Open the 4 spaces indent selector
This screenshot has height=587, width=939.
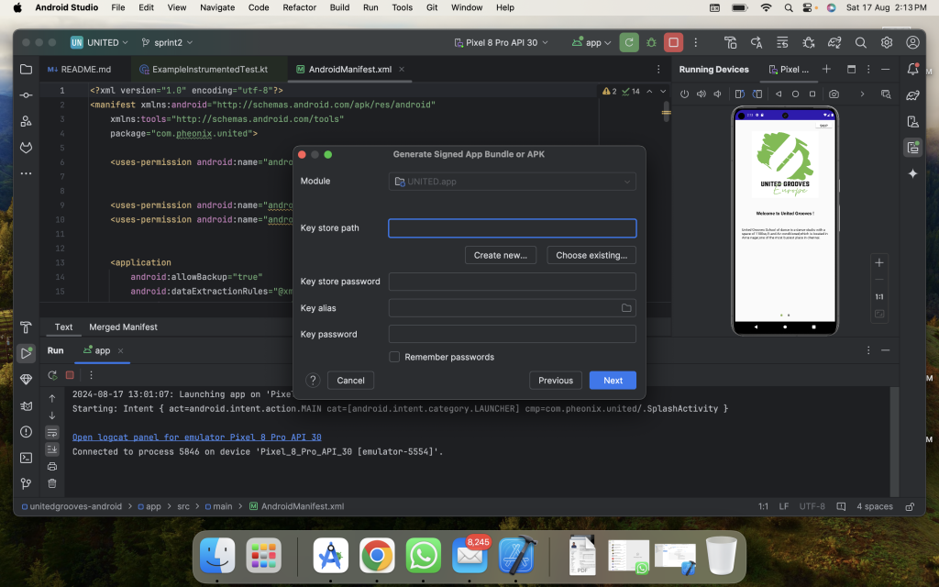coord(874,506)
